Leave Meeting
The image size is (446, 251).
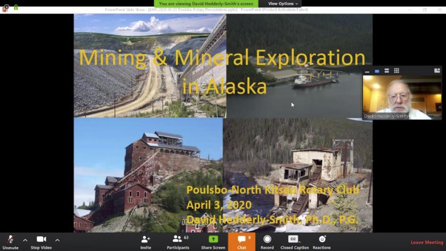[427, 242]
